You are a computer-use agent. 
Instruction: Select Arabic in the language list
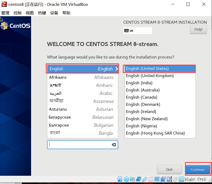click(82, 93)
